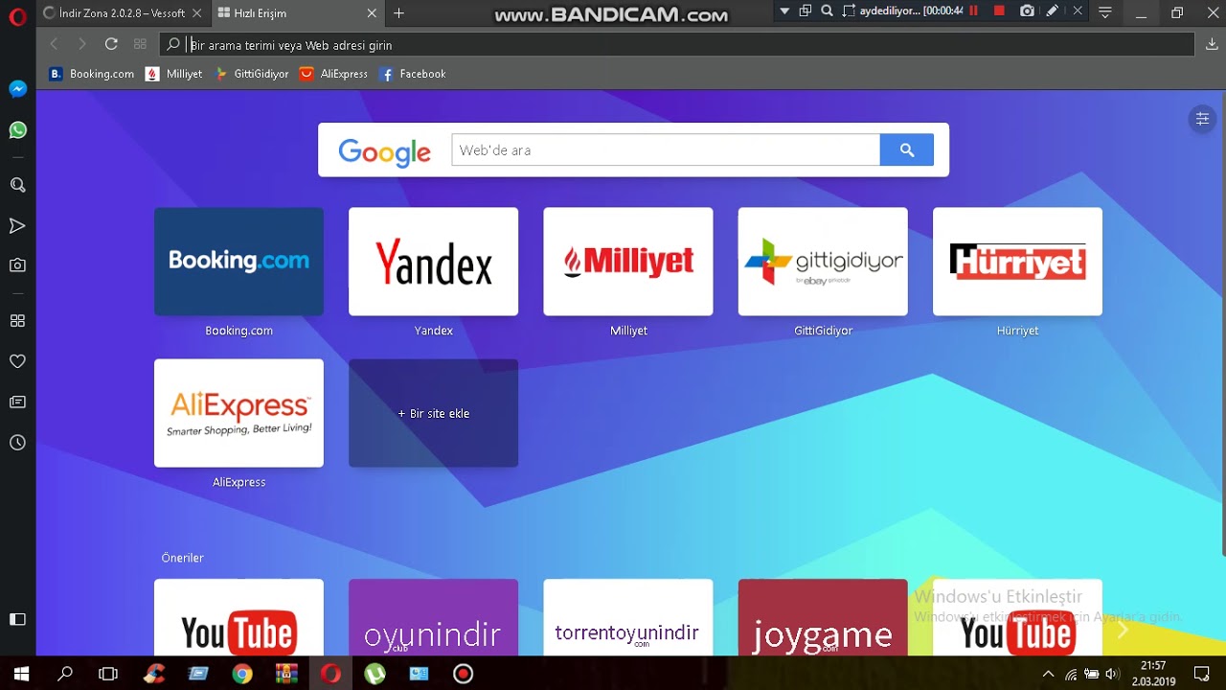Open personal news icon in sidebar
Image resolution: width=1226 pixels, height=690 pixels.
coord(17,402)
